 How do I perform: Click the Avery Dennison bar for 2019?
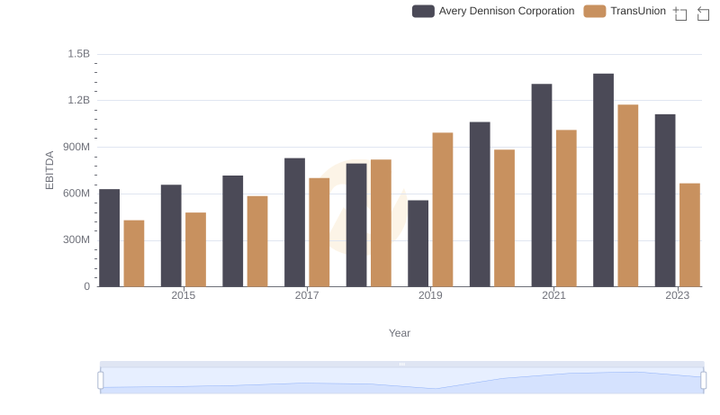click(x=418, y=243)
